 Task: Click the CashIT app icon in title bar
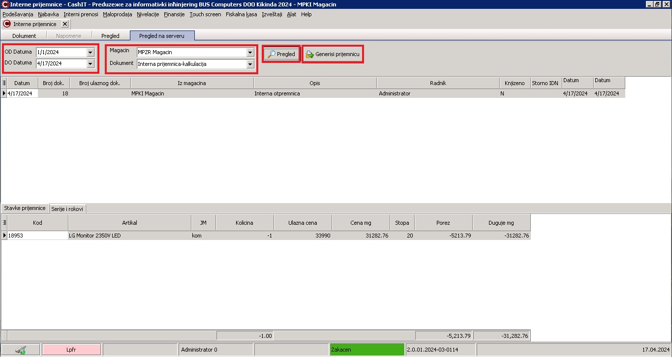(x=4, y=4)
